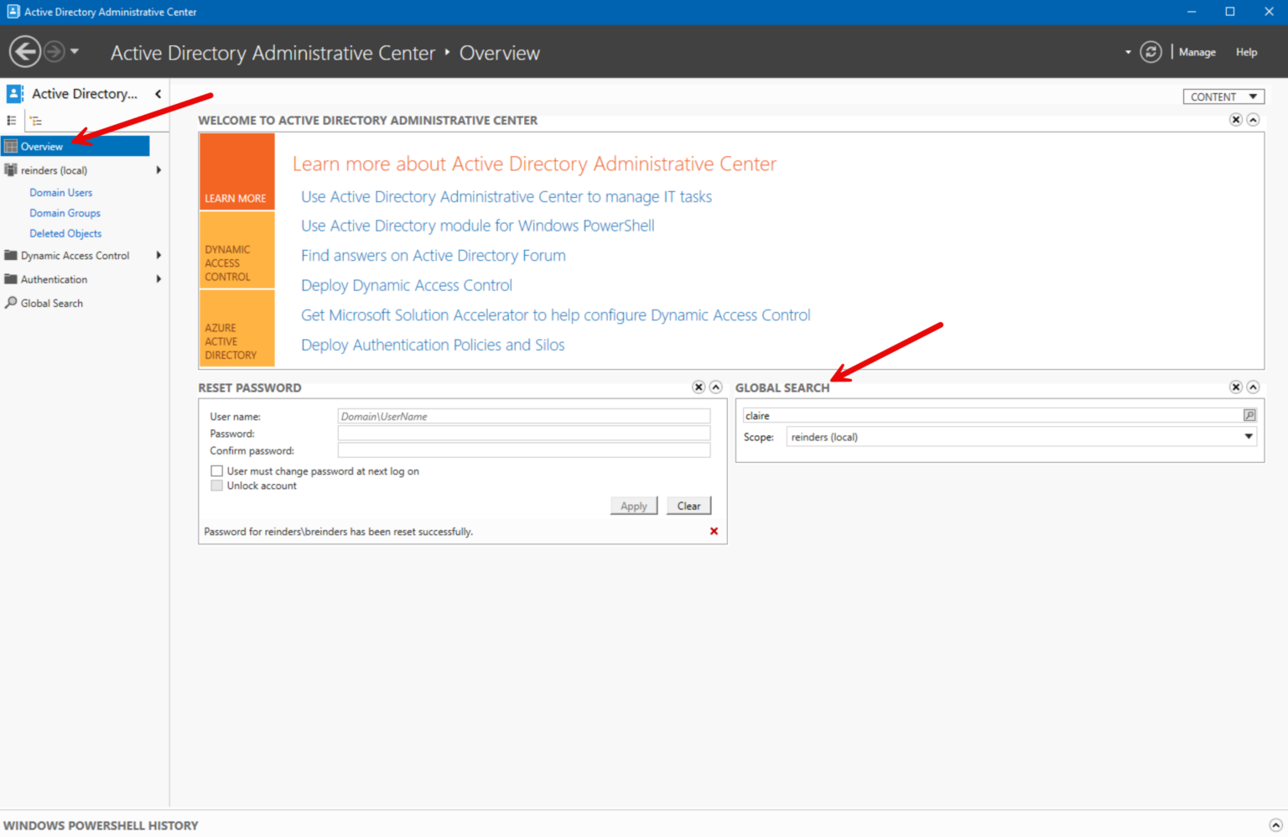1288x837 pixels.
Task: Click the User name input field
Action: click(523, 415)
